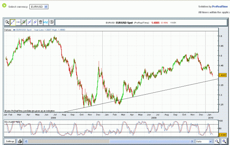Click the Settings button
Viewport: 230px width, 145px height.
tap(10, 141)
